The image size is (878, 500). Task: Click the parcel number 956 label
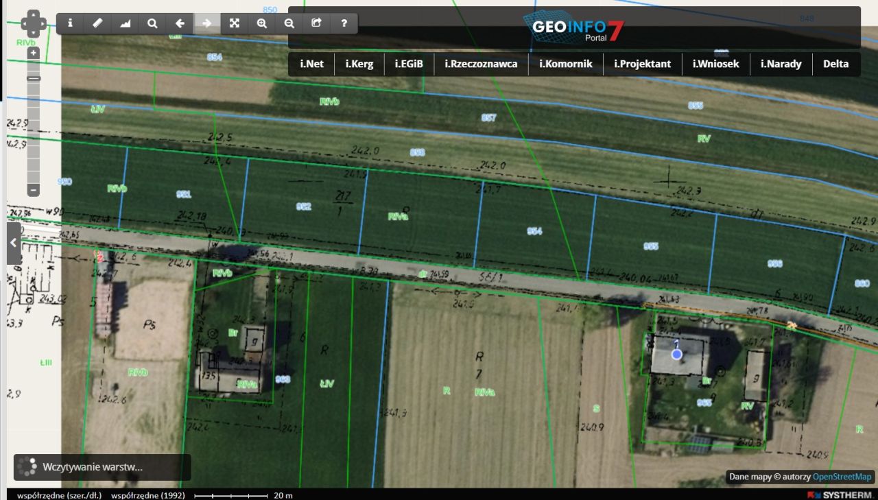coord(775,263)
